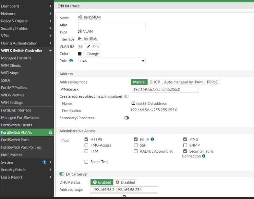Select Auto-managed by IPAM mode
Viewport: 254px width, 199px height.
(x=183, y=82)
